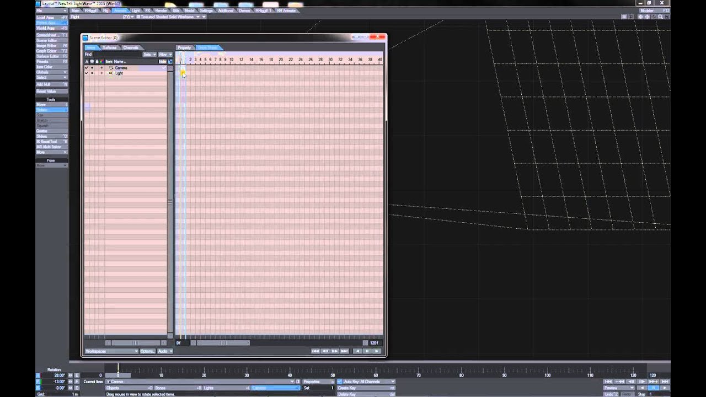Viewport: 706px width, 397px height.
Task: Click the Light item icon in Scene Editor
Action: [111, 73]
